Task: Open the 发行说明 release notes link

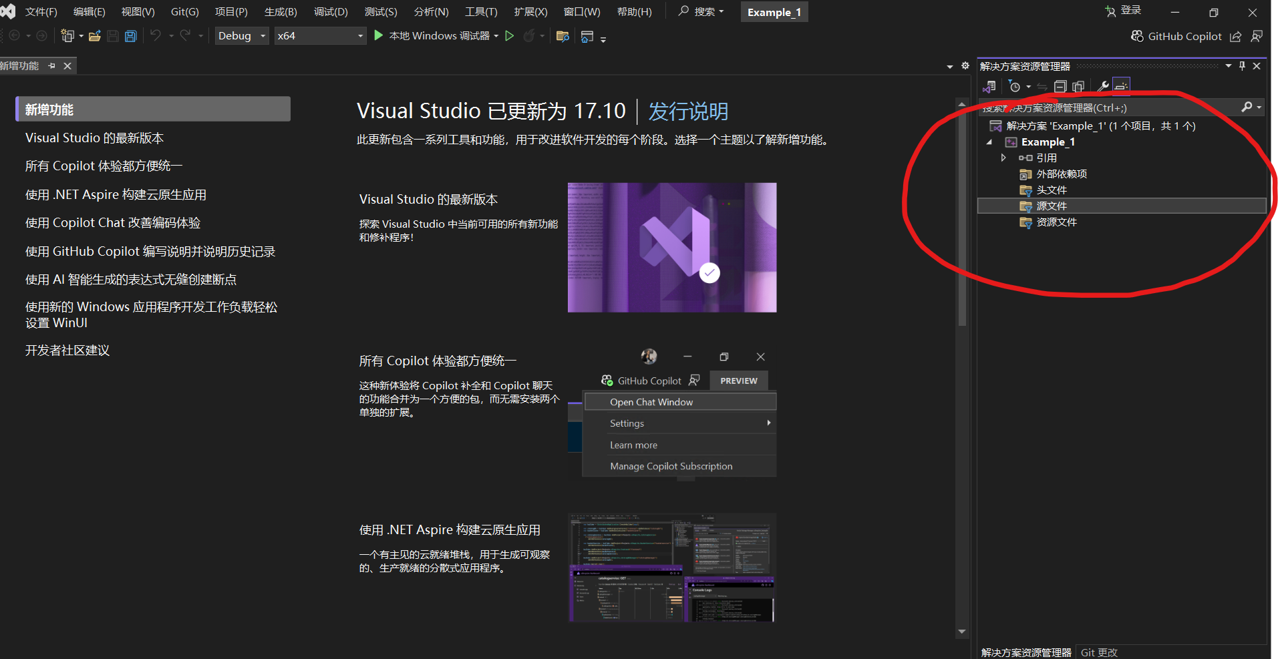Action: 688,111
